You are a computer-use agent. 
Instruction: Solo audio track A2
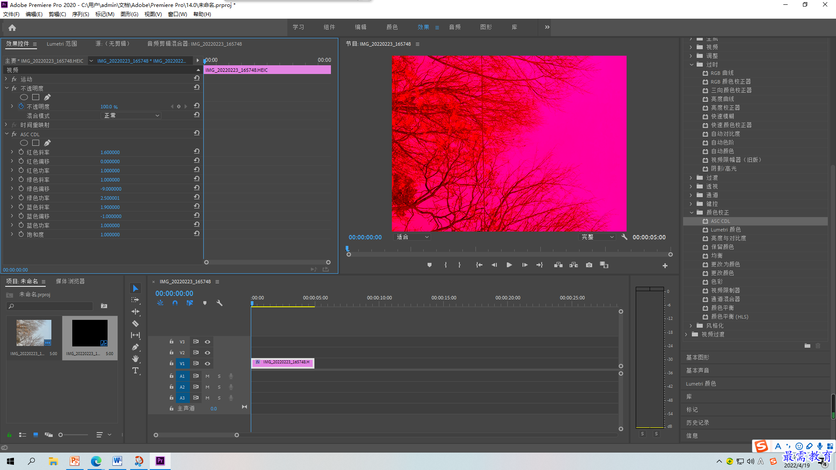click(219, 387)
